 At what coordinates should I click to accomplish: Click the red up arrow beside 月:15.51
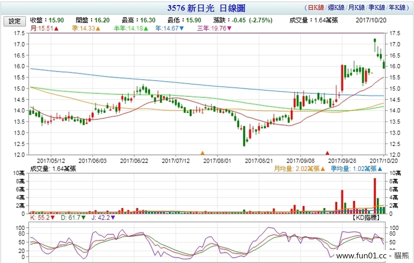(x=56, y=28)
